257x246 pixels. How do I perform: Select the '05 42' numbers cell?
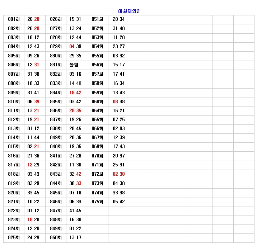119,202
